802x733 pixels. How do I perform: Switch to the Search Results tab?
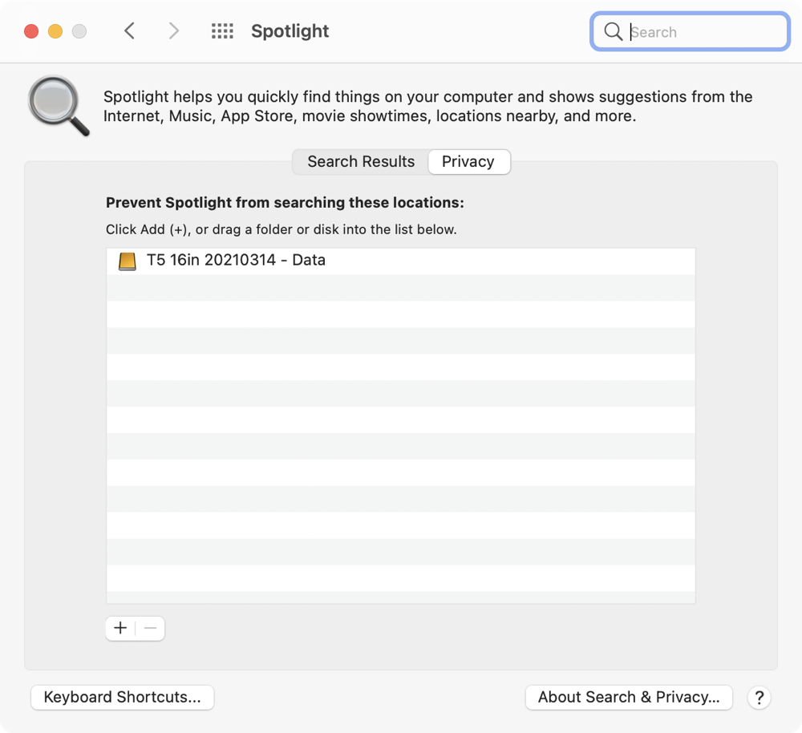tap(361, 161)
